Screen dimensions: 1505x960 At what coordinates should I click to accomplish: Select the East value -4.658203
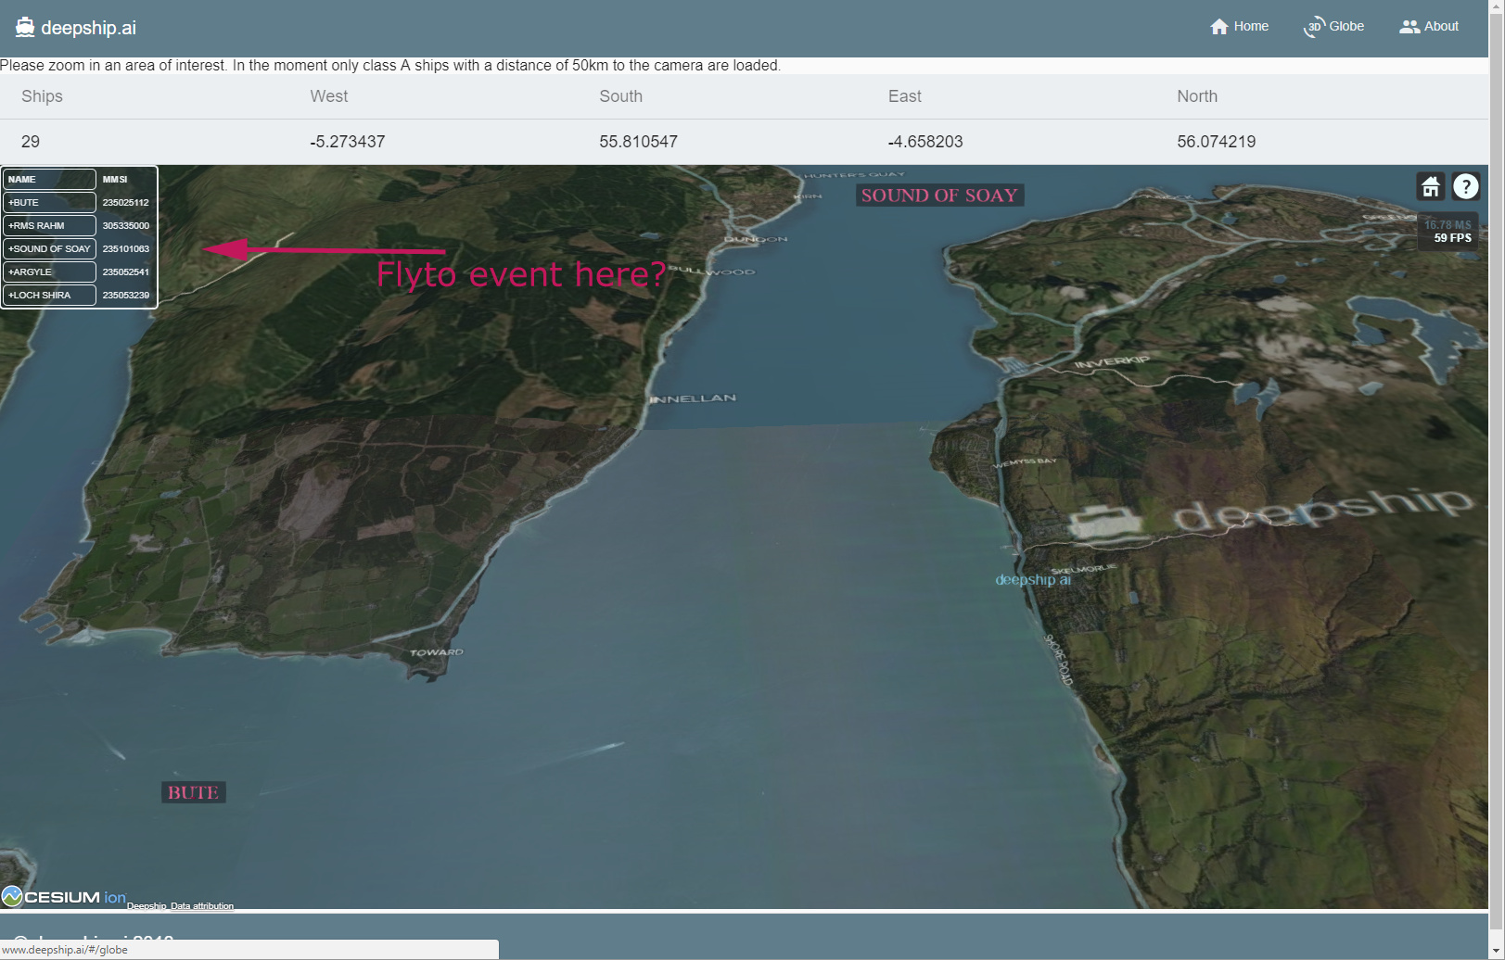(x=925, y=142)
